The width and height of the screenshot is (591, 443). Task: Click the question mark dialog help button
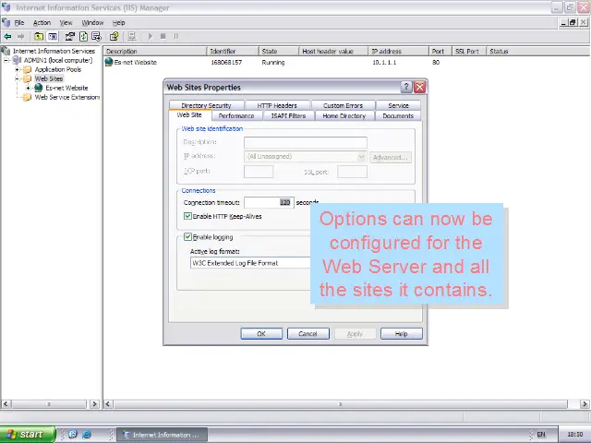point(406,87)
